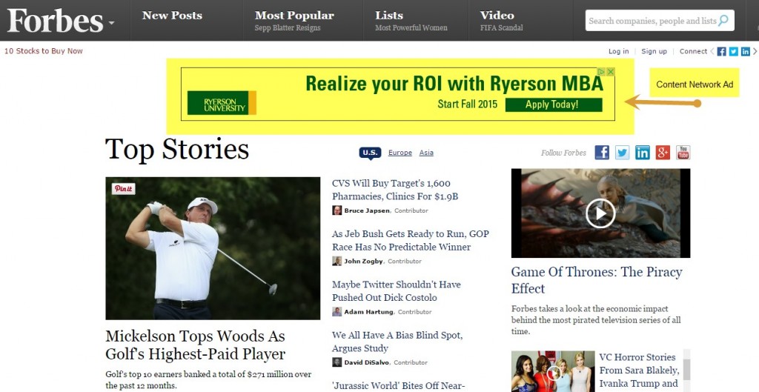Click the Forbes logo
The height and width of the screenshot is (392, 759).
55,21
